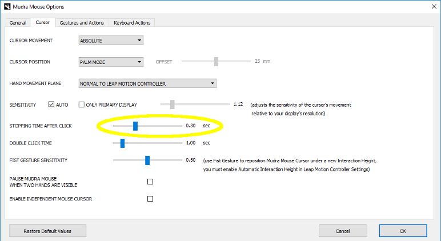Image resolution: width=441 pixels, height=241 pixels.
Task: Open the Cursor Position dropdown showing PALM MODE
Action: pos(111,62)
